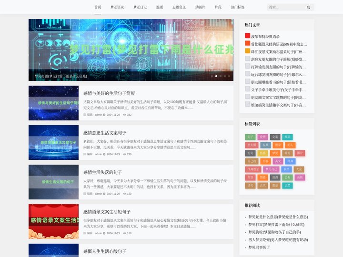Screen dimensions: 343x257
Task: Open thumbnail of 感情与美好的生活句子简短
Action: click(x=53, y=103)
